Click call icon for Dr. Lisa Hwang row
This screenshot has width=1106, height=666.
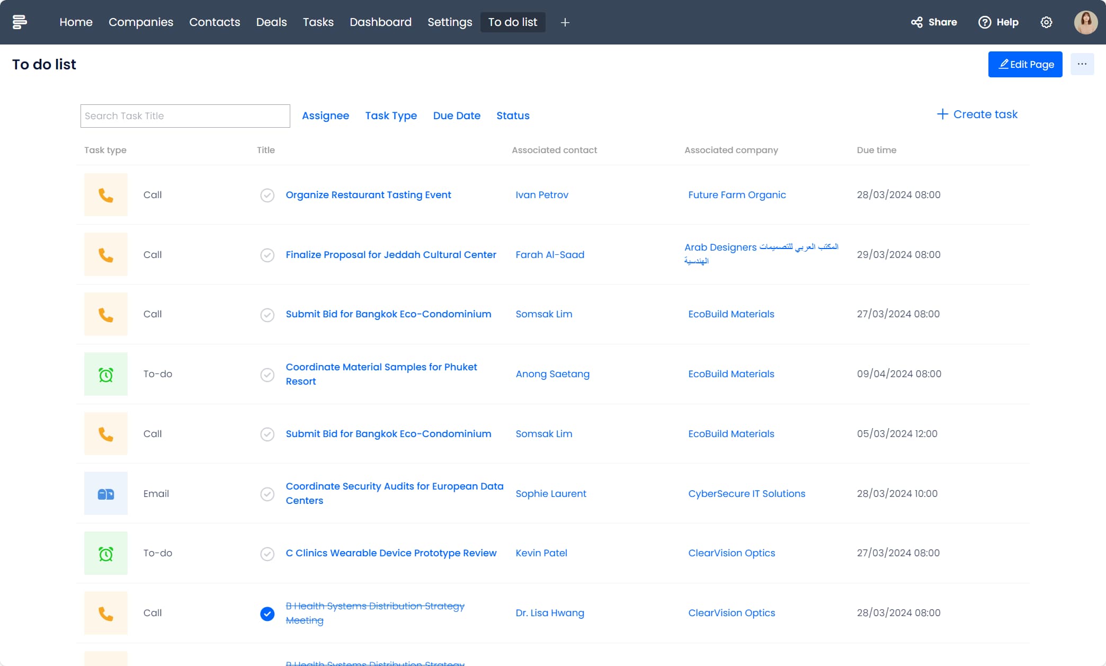106,613
